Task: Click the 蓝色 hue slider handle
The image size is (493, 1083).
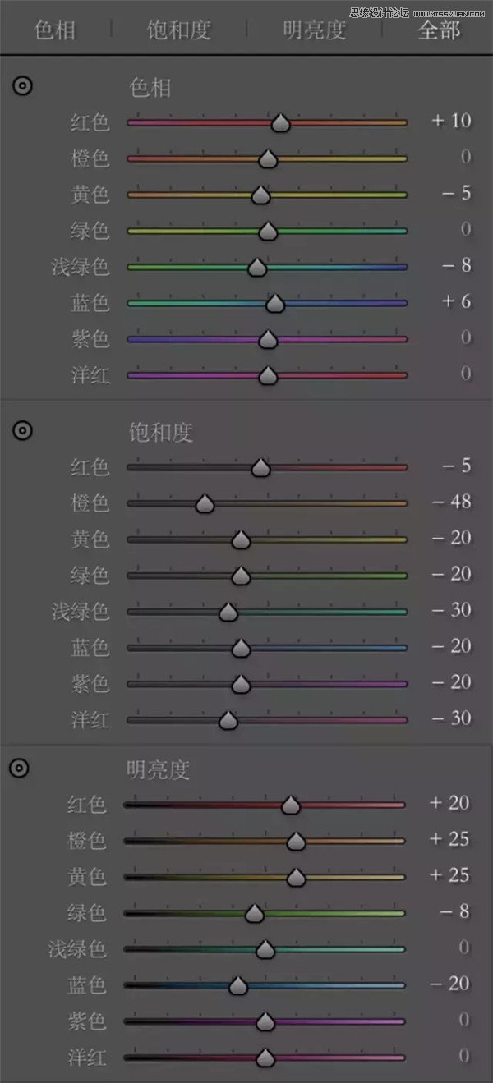Action: tap(275, 304)
